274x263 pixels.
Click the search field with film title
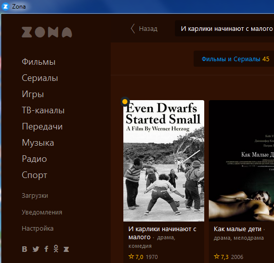pyautogui.click(x=224, y=28)
